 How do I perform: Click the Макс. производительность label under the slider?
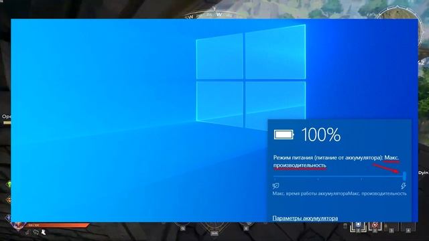[x=377, y=193]
